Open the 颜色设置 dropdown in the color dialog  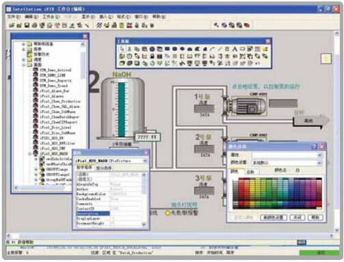point(319,162)
